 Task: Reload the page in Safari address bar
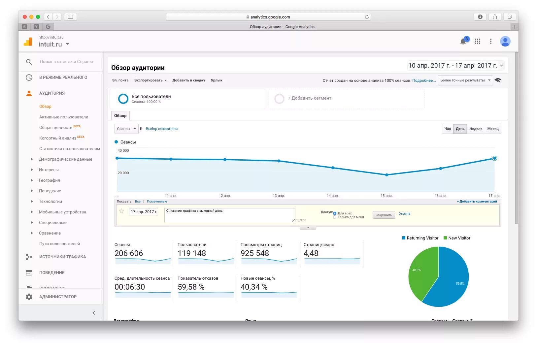pyautogui.click(x=367, y=17)
